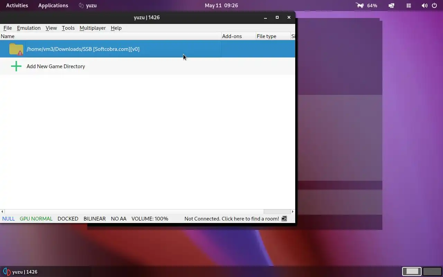
Task: Open the File menu
Action: (8, 28)
